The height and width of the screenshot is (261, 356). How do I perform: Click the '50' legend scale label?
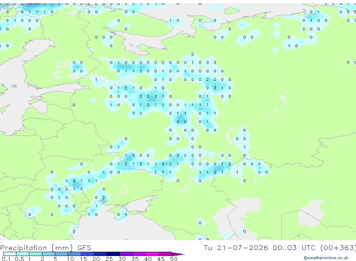coord(174,259)
